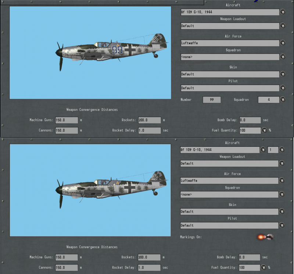Image resolution: width=294 pixels, height=274 pixels.
Task: Click Cannons convergence field in bottom panel
Action: 67,268
